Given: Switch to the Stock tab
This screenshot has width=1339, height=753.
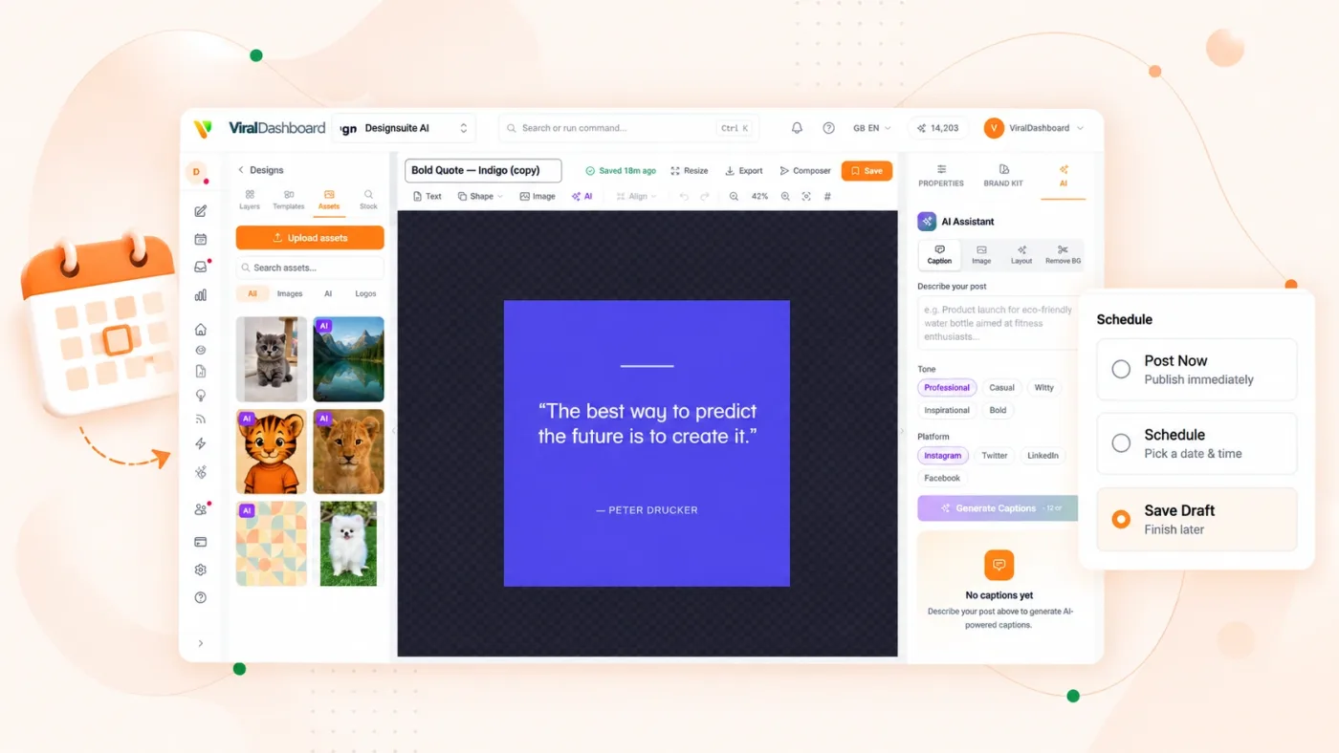Looking at the screenshot, I should tap(368, 200).
